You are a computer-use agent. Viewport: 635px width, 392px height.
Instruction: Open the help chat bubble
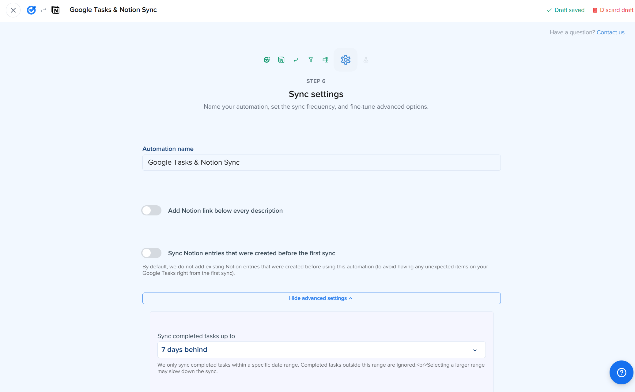(622, 372)
